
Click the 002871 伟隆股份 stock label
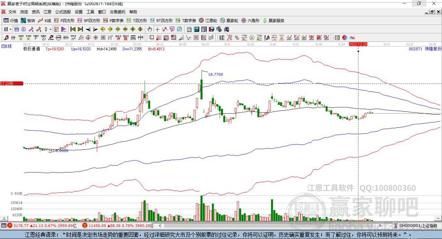[x=425, y=49]
